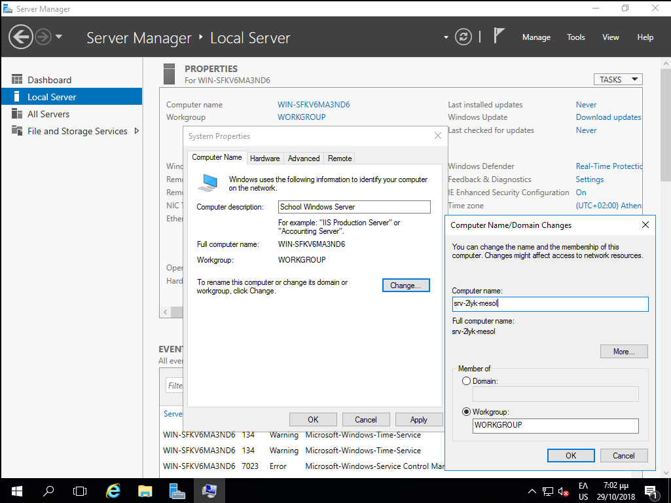Select the Domain radio button
The height and width of the screenshot is (503, 671).
[x=466, y=381]
